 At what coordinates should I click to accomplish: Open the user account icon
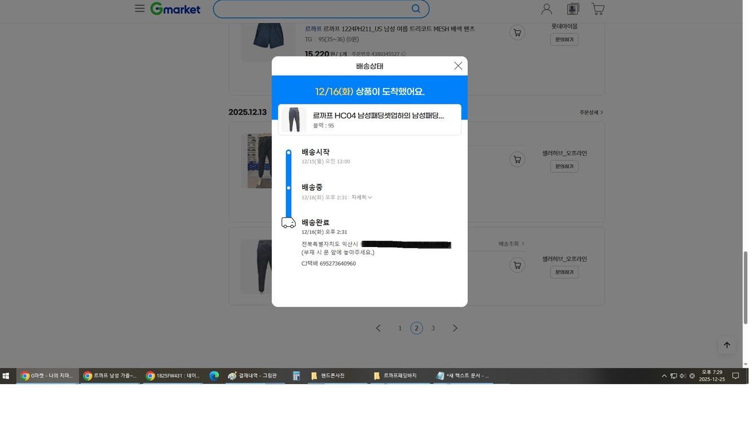(x=547, y=9)
